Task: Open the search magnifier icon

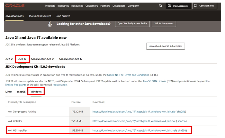Action: pos(161,6)
